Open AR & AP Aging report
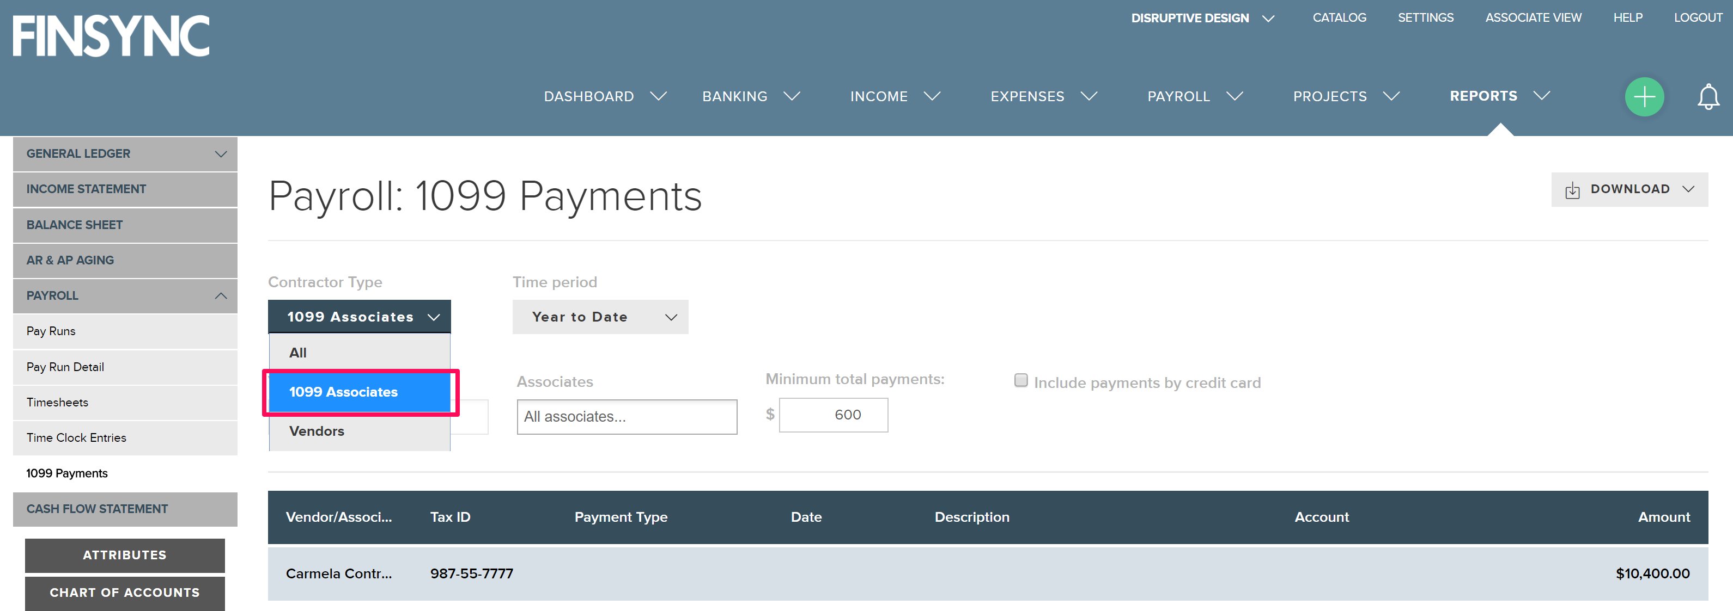The width and height of the screenshot is (1733, 611). coord(125,260)
